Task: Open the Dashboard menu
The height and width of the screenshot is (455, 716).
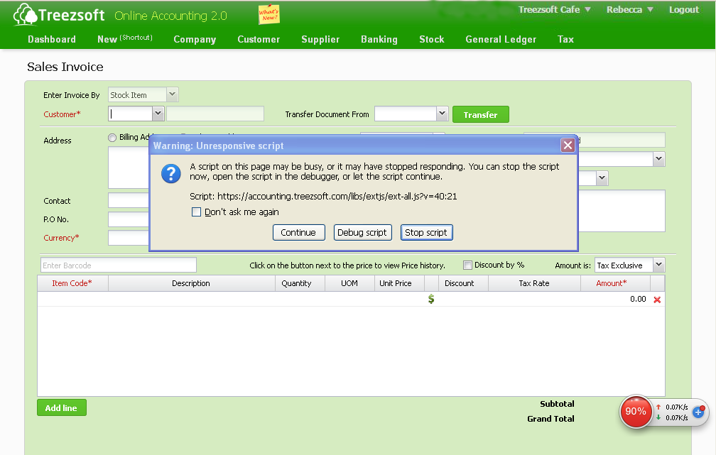Action: [x=52, y=39]
